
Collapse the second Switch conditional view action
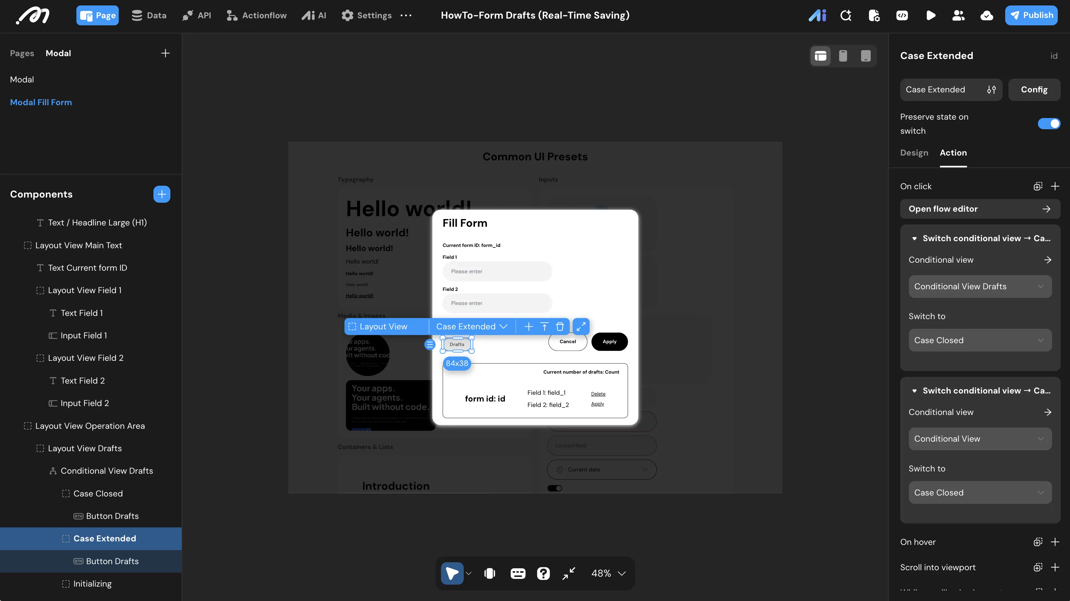(x=914, y=391)
